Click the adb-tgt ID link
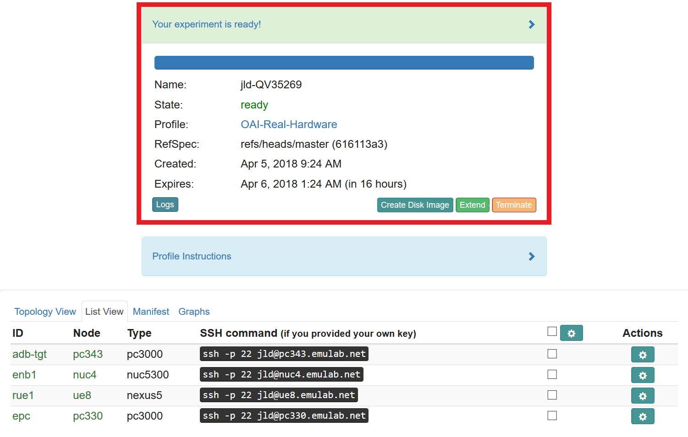688x437 pixels. pyautogui.click(x=29, y=354)
